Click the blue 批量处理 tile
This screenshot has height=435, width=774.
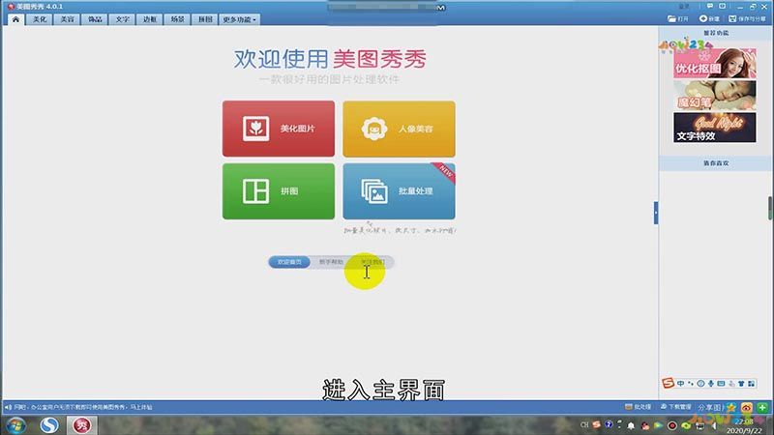[x=399, y=191]
